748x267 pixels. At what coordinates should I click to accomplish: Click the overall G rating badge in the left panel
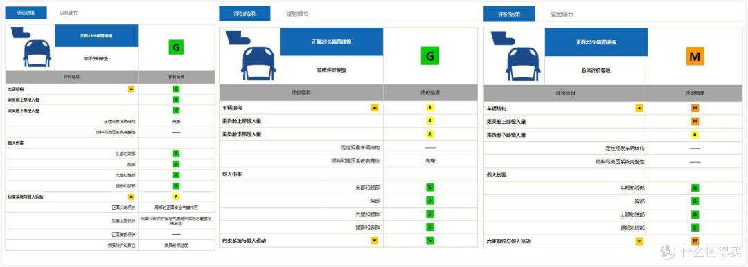176,47
